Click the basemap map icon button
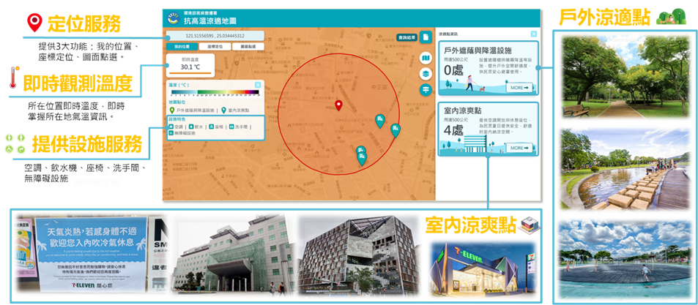The image size is (698, 305). click(x=426, y=59)
